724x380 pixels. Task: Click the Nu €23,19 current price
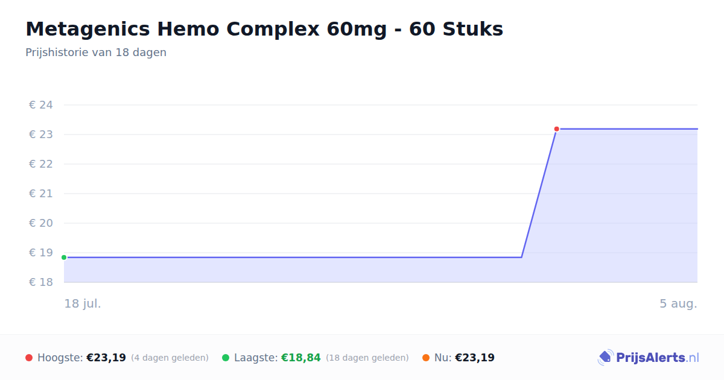[x=475, y=358]
